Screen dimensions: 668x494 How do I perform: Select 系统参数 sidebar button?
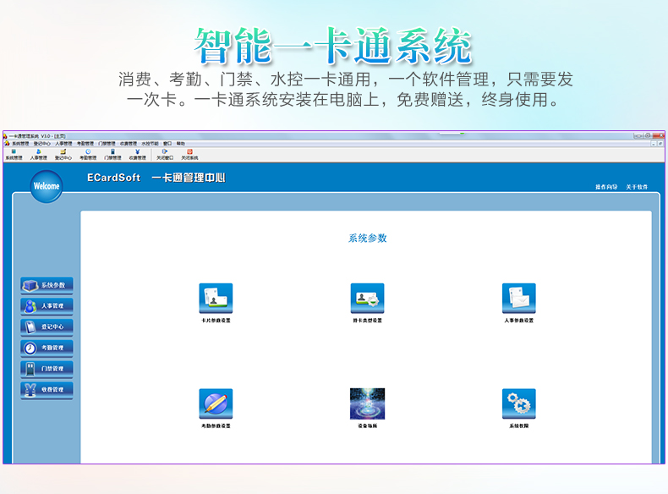pos(47,285)
